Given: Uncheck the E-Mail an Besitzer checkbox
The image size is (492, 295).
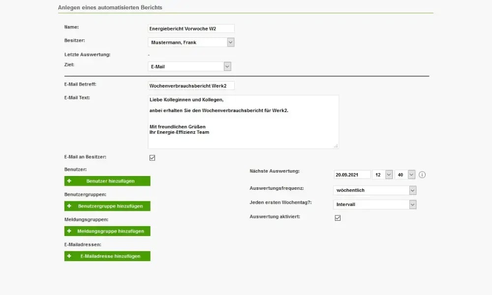Looking at the screenshot, I should coord(152,157).
